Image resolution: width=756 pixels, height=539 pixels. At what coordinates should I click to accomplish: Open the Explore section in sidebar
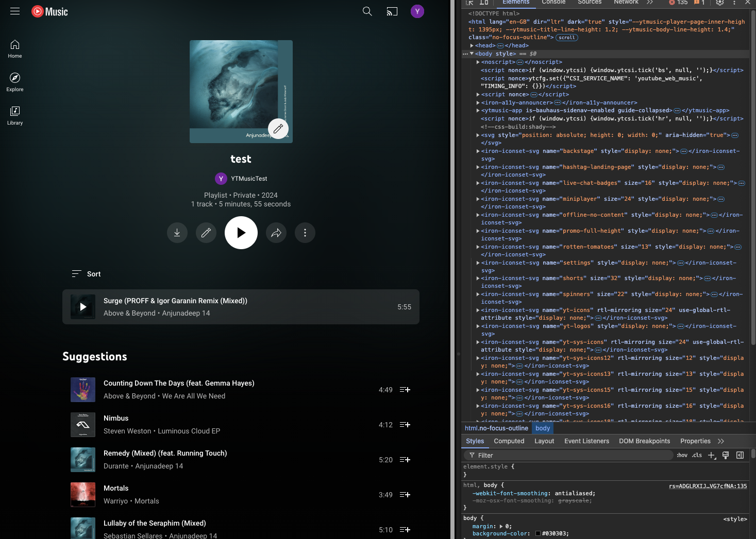tap(15, 82)
